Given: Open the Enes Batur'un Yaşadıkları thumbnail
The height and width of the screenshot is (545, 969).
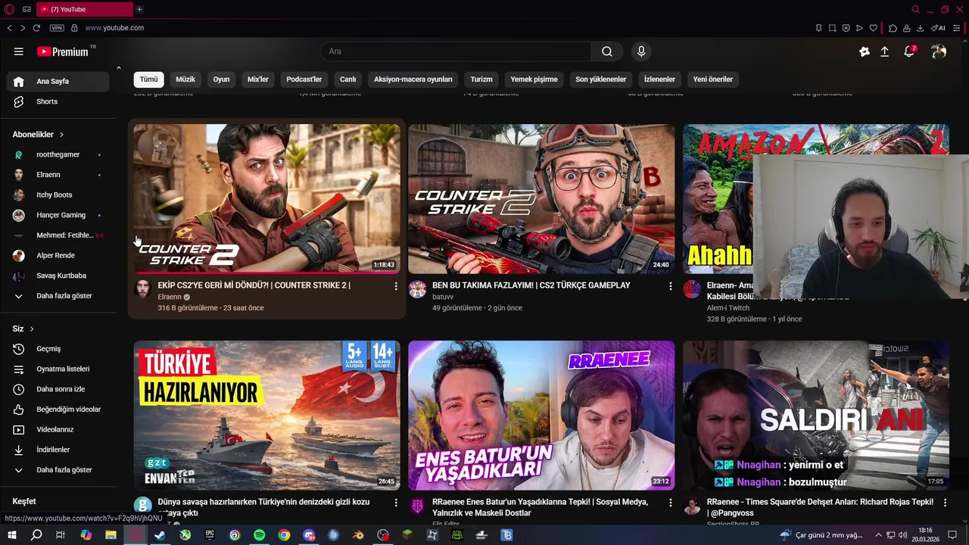Looking at the screenshot, I should 541,416.
